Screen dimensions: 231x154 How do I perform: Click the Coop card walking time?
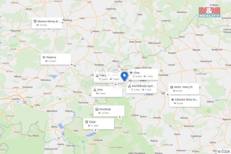tap(137, 76)
